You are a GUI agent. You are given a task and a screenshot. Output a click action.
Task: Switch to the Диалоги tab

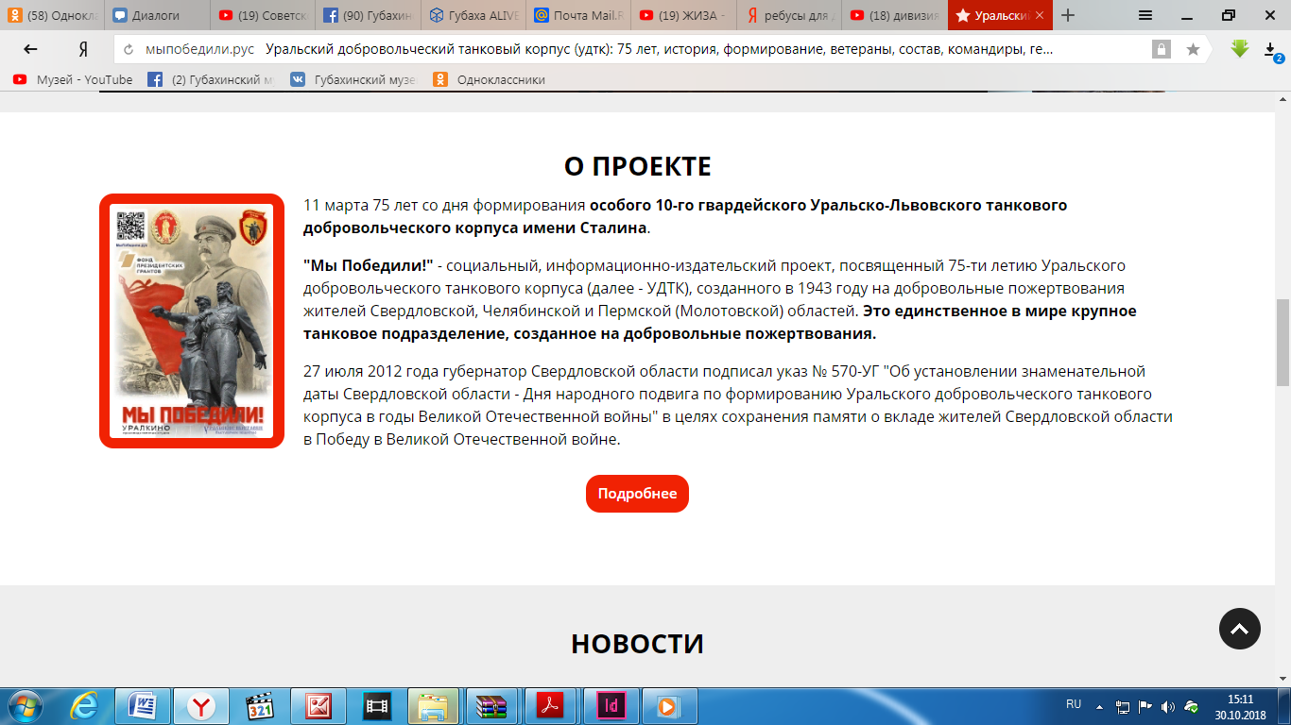157,15
